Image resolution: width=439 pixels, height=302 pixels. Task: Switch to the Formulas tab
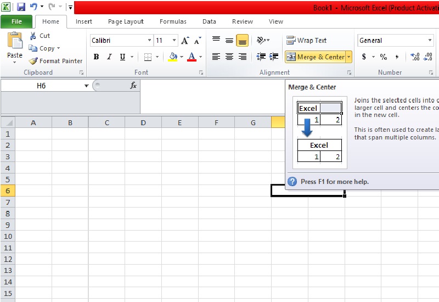point(173,21)
